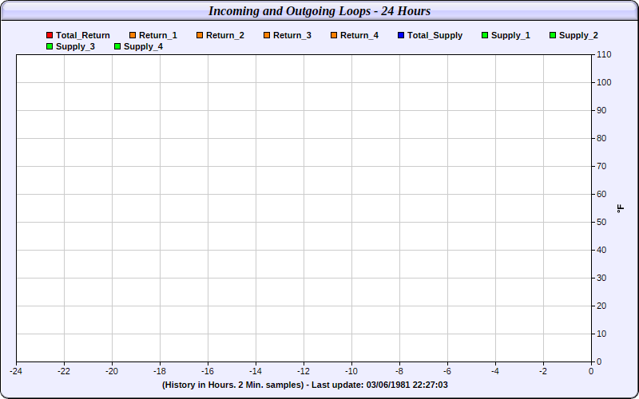The image size is (639, 399).
Task: Click the -12 hour mark on x-axis
Action: [304, 371]
